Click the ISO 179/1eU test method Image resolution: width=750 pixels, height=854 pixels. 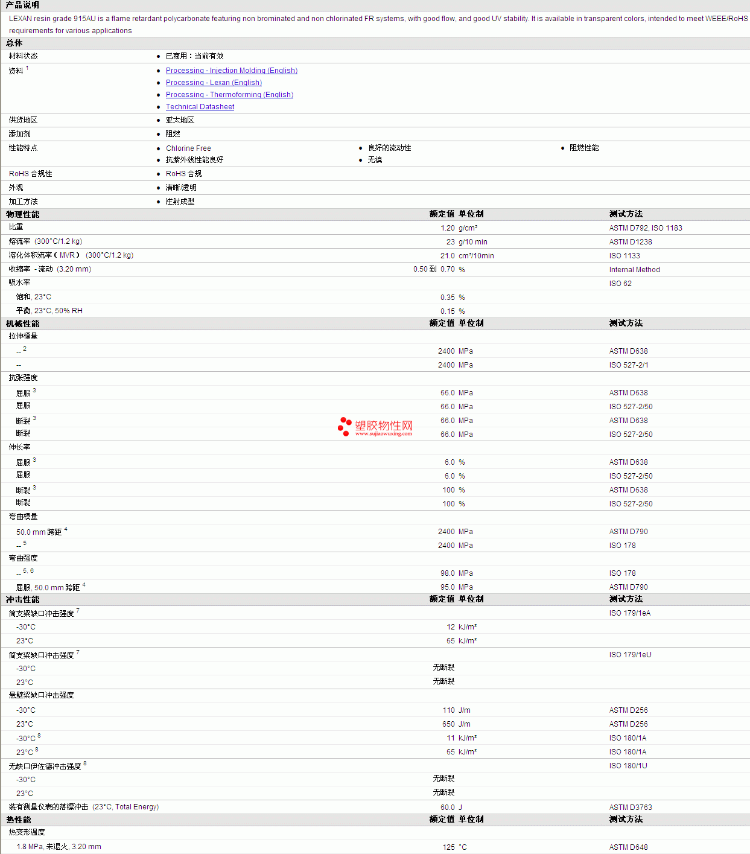[x=631, y=655]
